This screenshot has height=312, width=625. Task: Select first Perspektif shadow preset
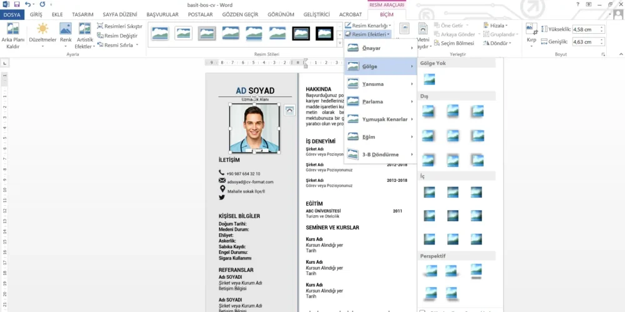(429, 271)
